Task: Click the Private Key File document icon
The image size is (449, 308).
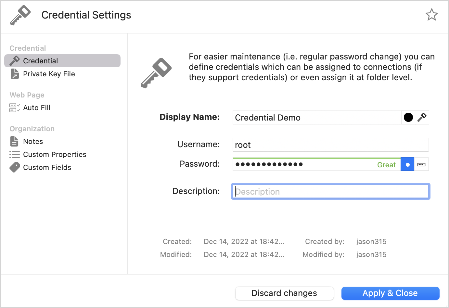Action: pos(15,74)
